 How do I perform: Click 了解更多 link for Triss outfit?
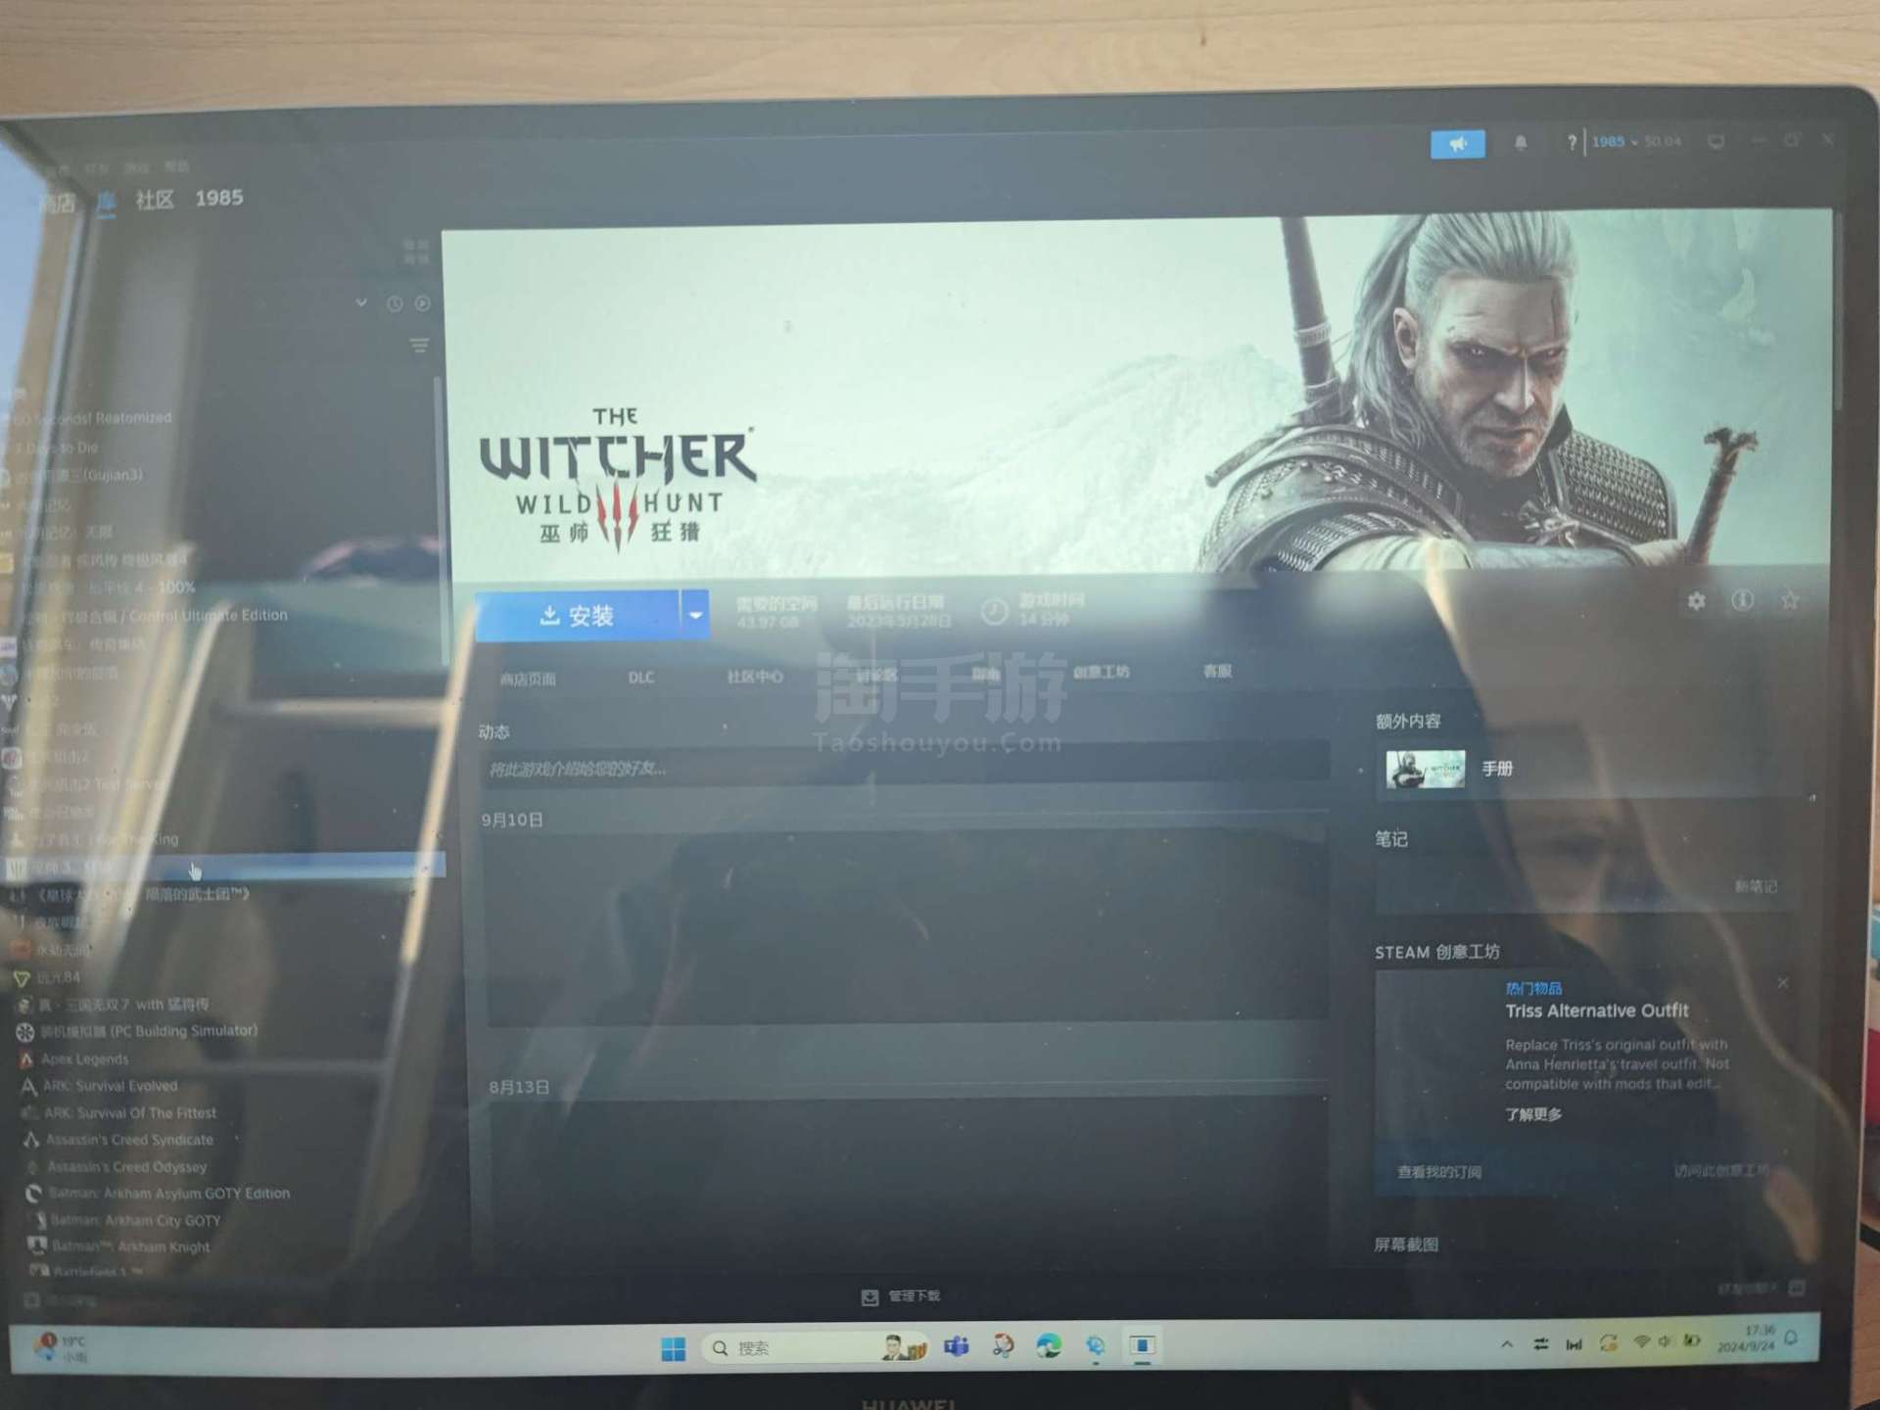click(x=1532, y=1114)
